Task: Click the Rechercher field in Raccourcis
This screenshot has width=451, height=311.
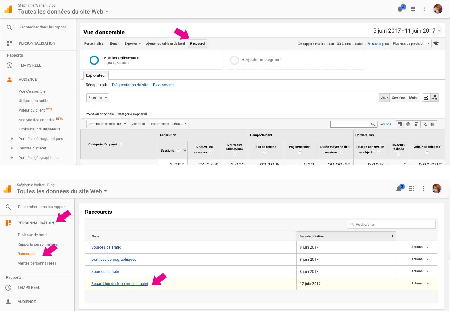Action: [x=392, y=225]
